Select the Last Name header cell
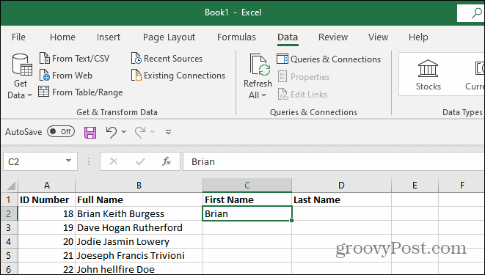Viewport: 485px width, 275px height. coord(341,199)
